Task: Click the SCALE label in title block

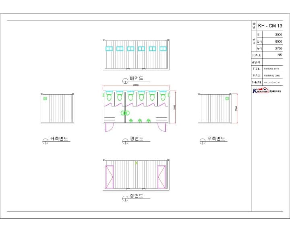Action: (256, 55)
